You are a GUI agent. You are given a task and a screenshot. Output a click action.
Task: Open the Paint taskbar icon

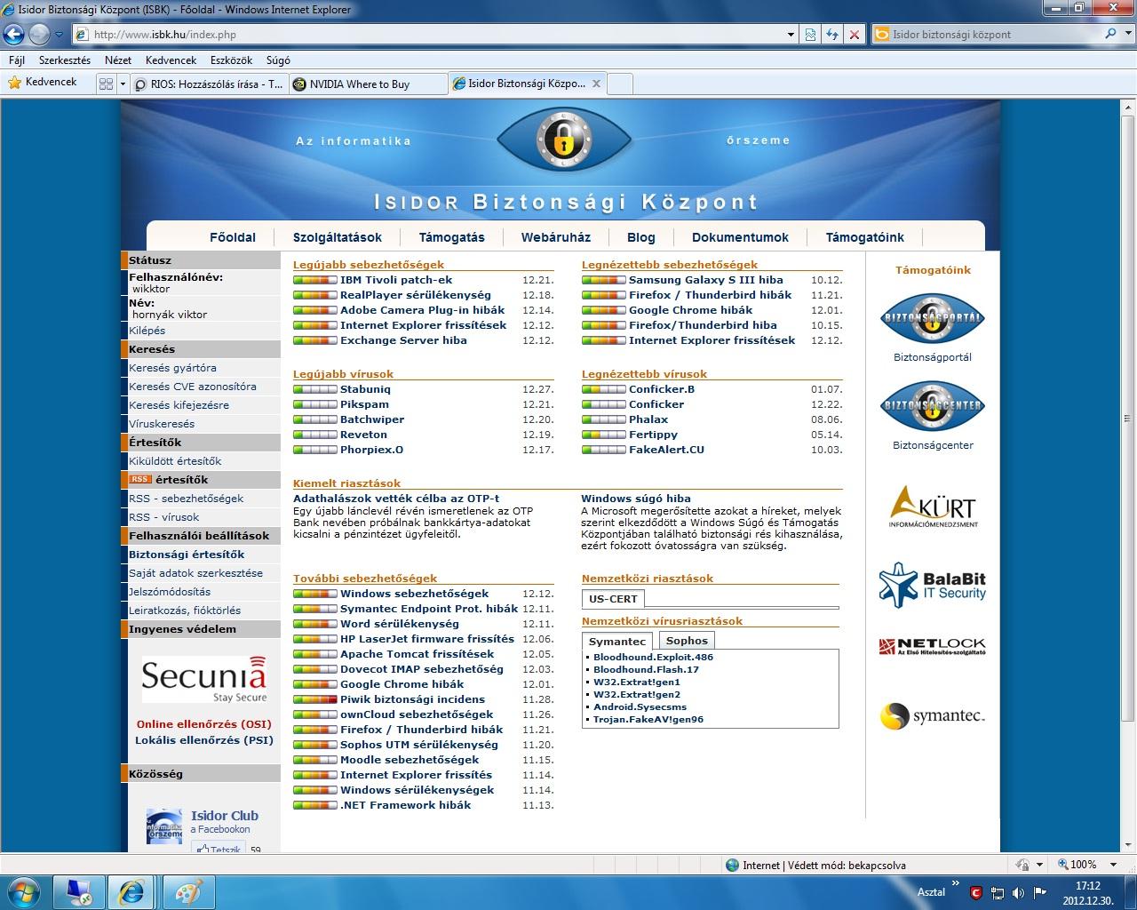coord(189,892)
